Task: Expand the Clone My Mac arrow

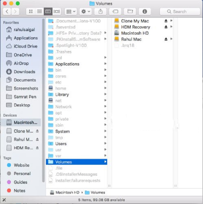Action: coord(171,21)
